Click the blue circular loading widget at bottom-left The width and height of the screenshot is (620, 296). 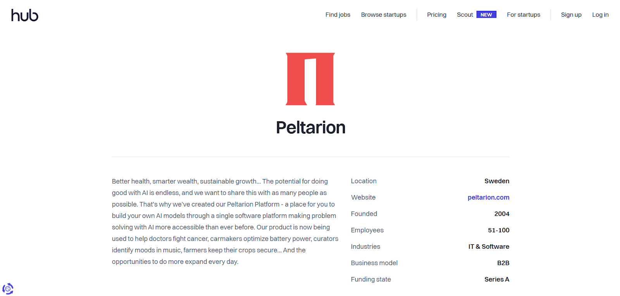coord(8,288)
